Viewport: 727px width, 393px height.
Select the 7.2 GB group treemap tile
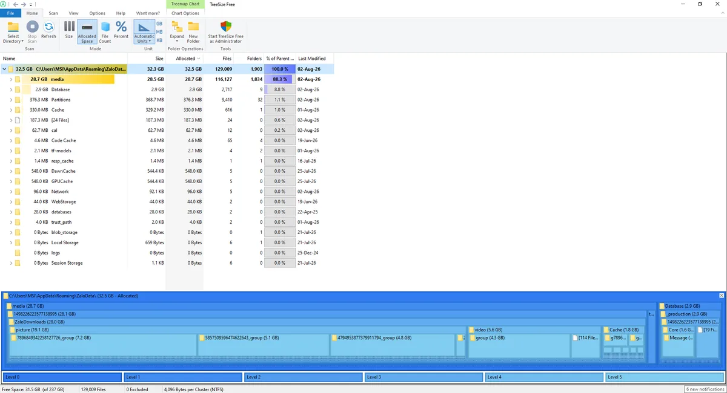click(104, 345)
